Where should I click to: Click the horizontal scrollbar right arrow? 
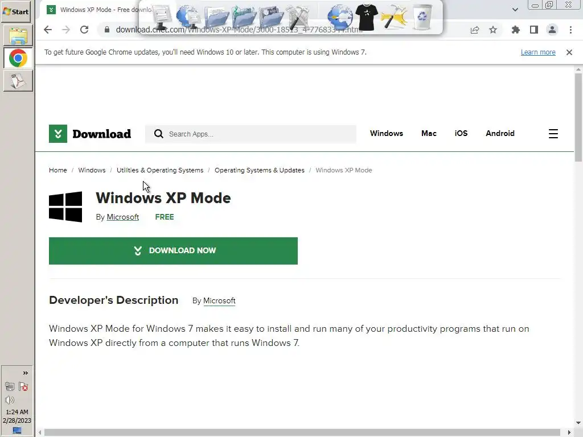[x=569, y=432]
